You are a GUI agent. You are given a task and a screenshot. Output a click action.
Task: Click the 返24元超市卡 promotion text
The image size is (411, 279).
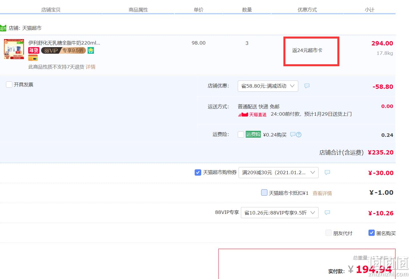pos(307,50)
